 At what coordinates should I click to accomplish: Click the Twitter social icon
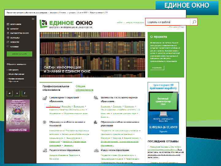coord(10,93)
